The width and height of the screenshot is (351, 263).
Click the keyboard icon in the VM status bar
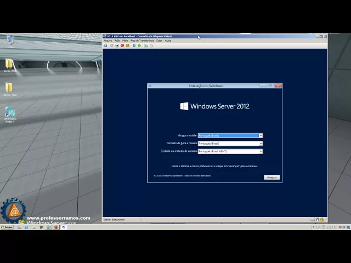(313, 220)
